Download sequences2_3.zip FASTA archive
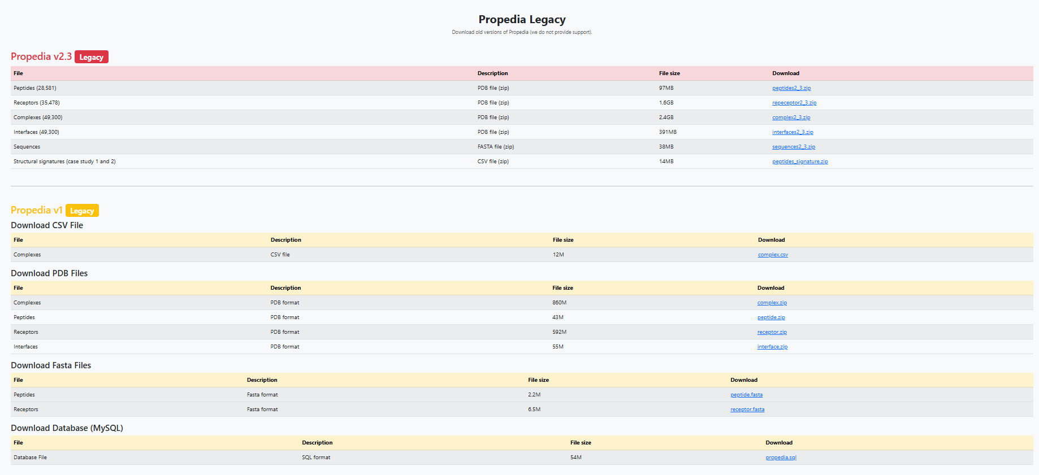1039x475 pixels. 794,147
